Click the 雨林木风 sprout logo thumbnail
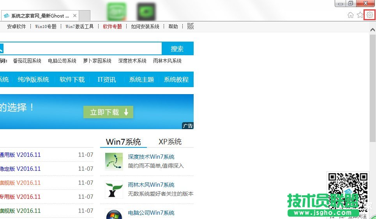The width and height of the screenshot is (376, 219). [x=114, y=189]
